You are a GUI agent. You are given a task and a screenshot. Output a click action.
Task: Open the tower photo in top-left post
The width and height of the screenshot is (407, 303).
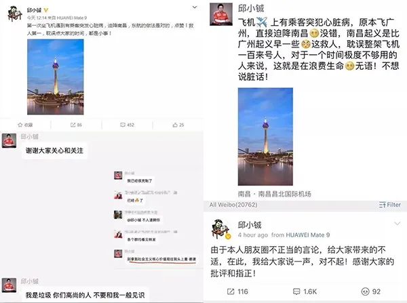(x=56, y=77)
